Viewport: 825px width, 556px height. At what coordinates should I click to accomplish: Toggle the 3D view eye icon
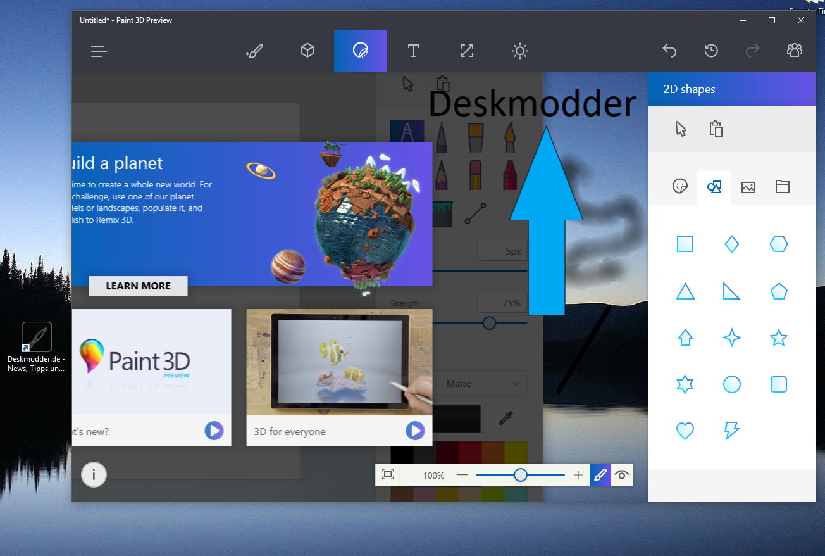click(622, 475)
